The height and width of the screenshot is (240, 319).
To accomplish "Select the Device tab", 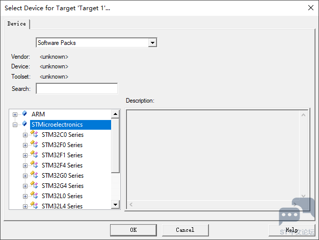I will point(17,24).
